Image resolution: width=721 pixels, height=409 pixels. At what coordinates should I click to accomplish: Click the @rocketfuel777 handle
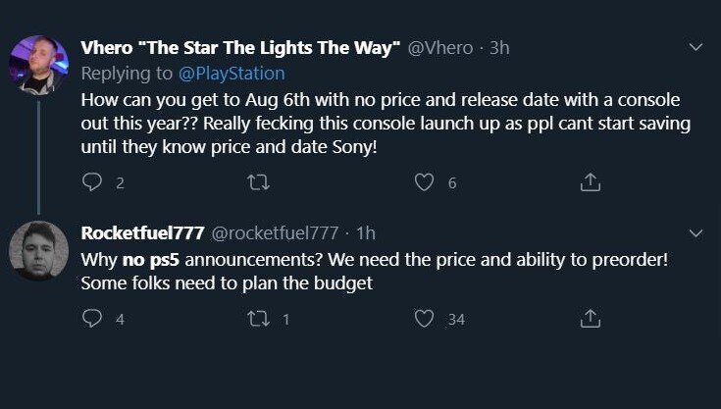(275, 234)
